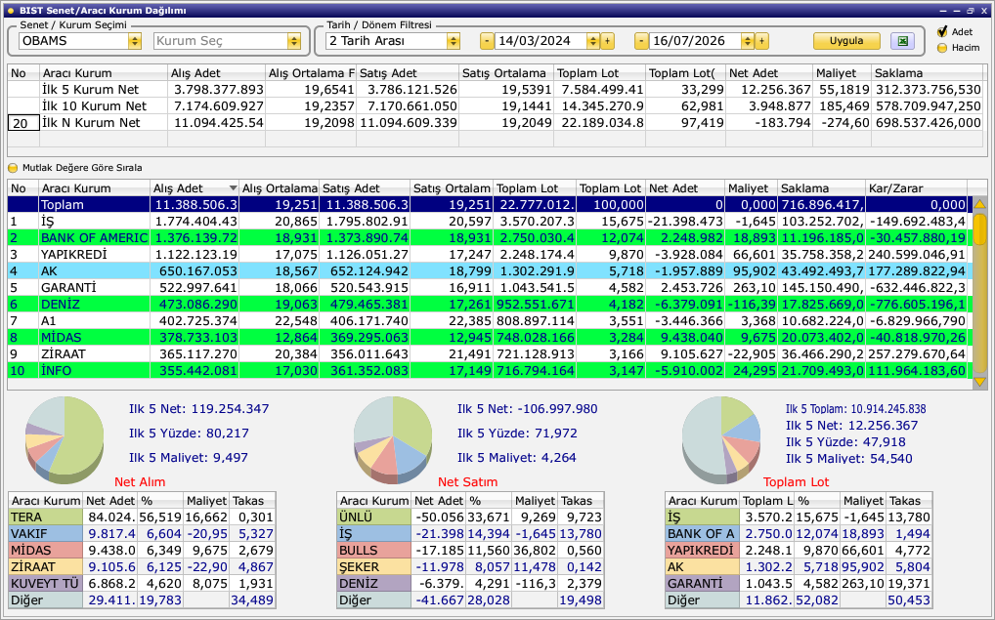995x620 pixels.
Task: Open the OBAMS stock dropdown
Action: coord(135,41)
